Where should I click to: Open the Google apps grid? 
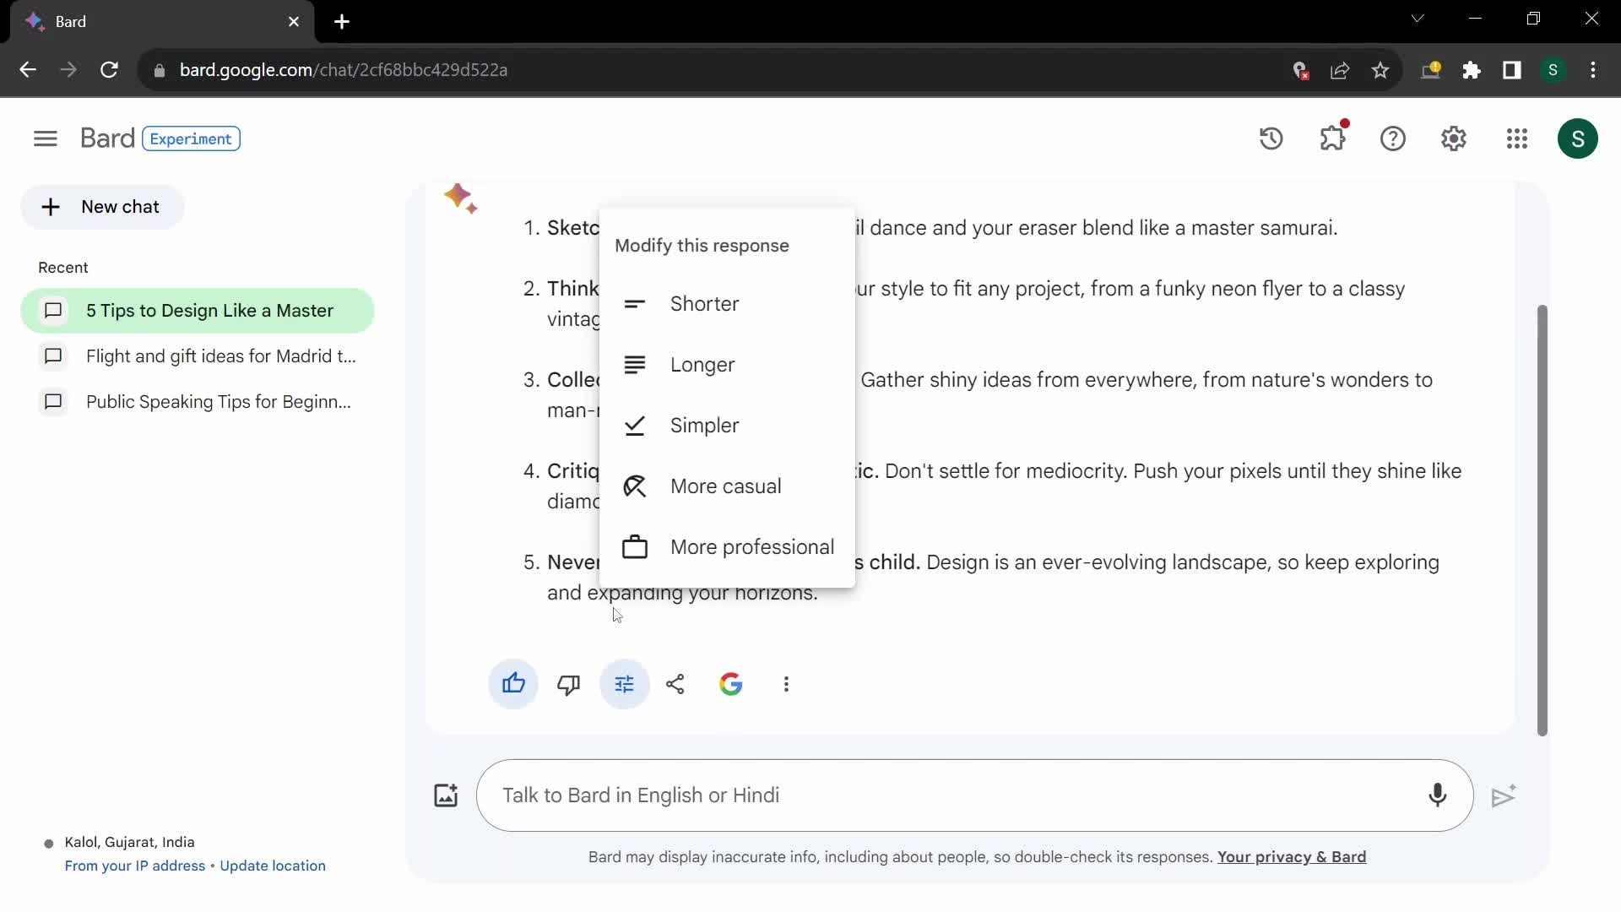pyautogui.click(x=1517, y=138)
